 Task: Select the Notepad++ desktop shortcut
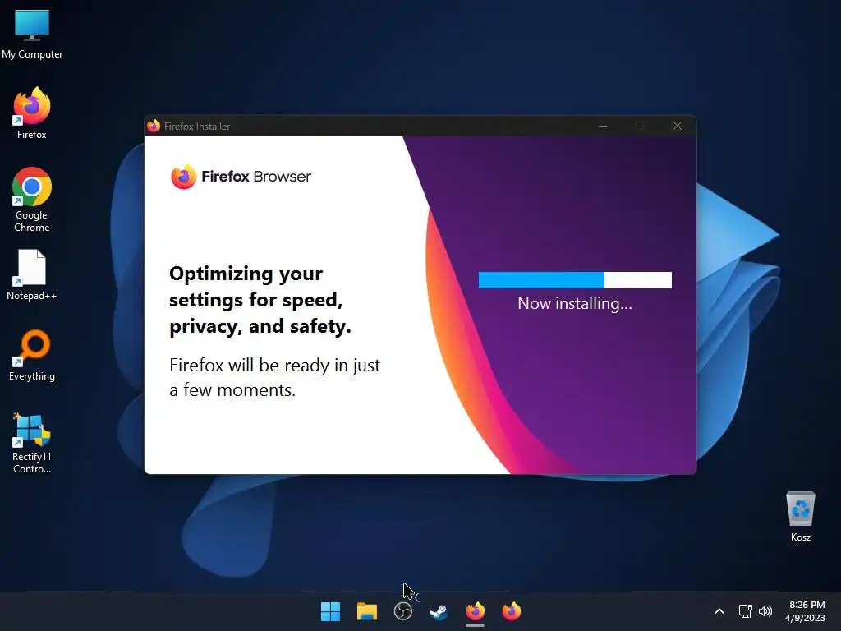pos(32,274)
